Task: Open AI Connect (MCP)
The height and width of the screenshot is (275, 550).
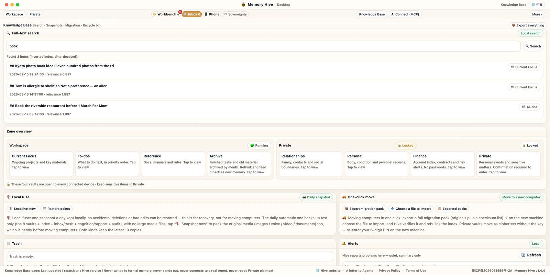Action: (405, 14)
